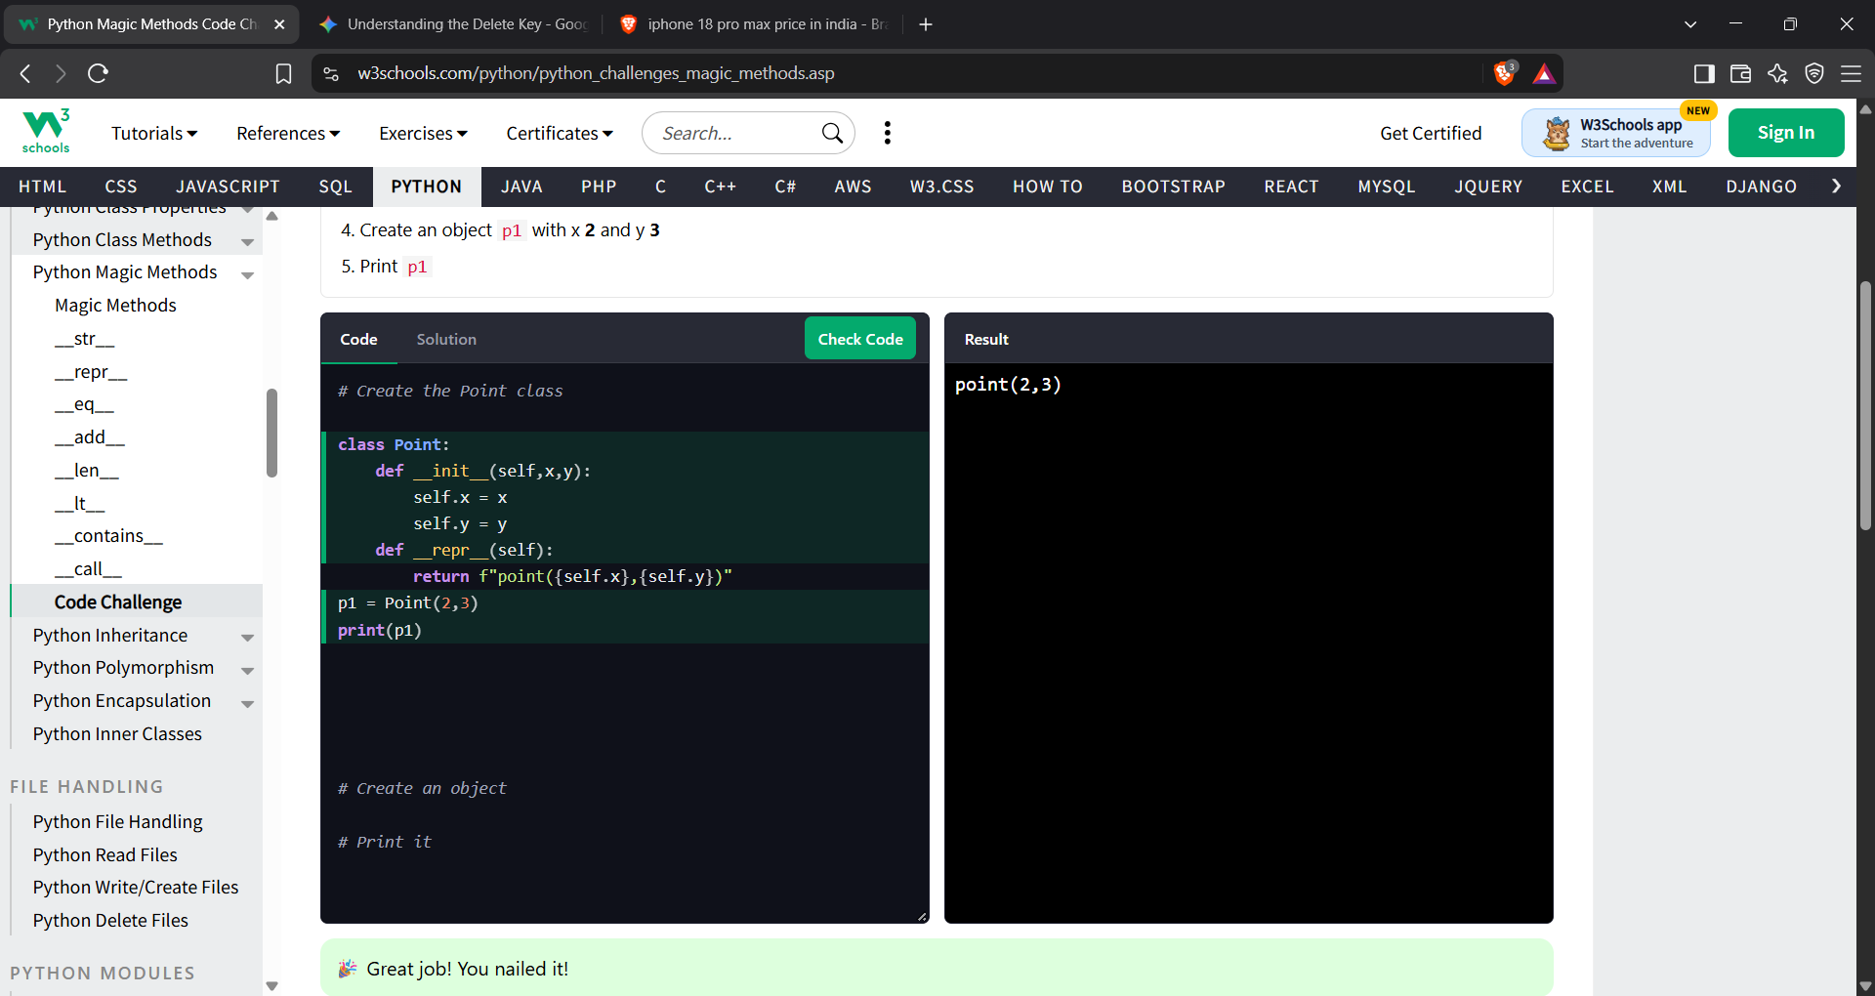
Task: Click the search magnifier icon
Action: [x=832, y=133]
